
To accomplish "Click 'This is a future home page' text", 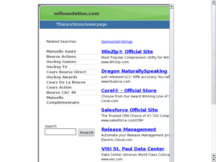I will [x=82, y=24].
